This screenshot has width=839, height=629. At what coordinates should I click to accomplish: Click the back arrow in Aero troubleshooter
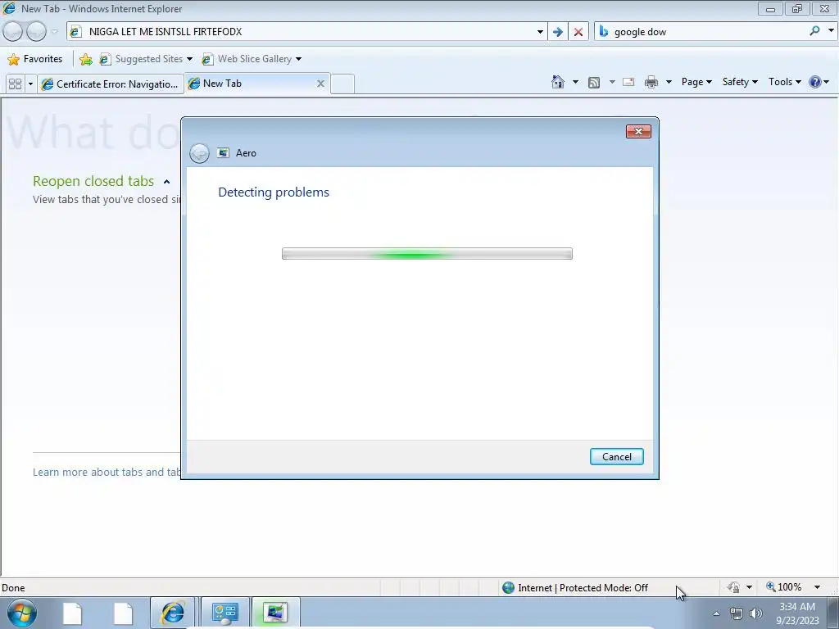199,153
